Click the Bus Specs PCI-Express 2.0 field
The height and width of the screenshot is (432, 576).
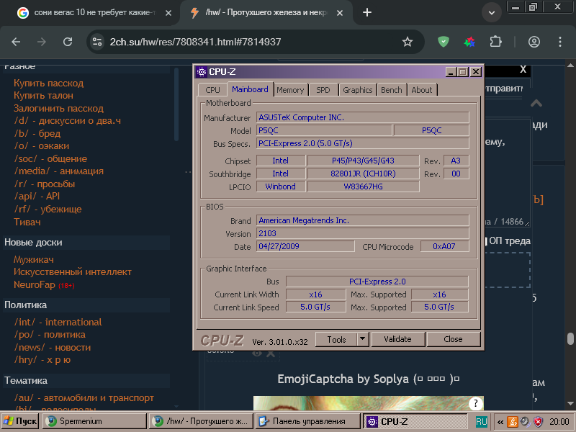363,143
